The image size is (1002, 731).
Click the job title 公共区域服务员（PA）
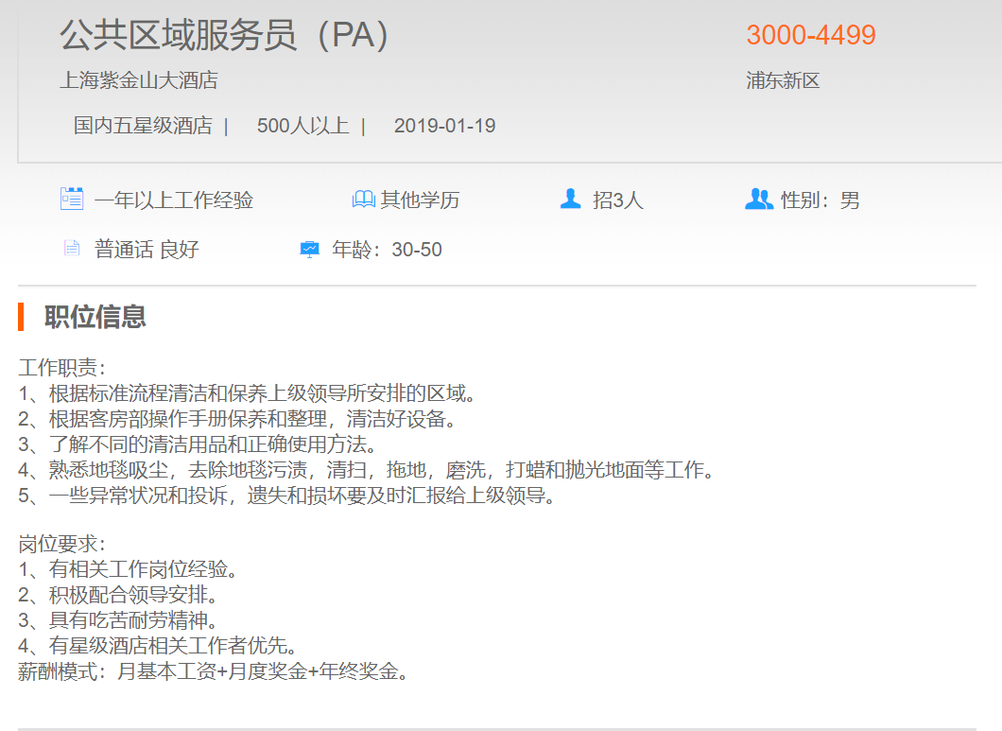coord(225,36)
